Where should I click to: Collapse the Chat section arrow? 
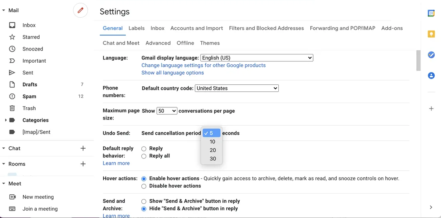(x=4, y=148)
